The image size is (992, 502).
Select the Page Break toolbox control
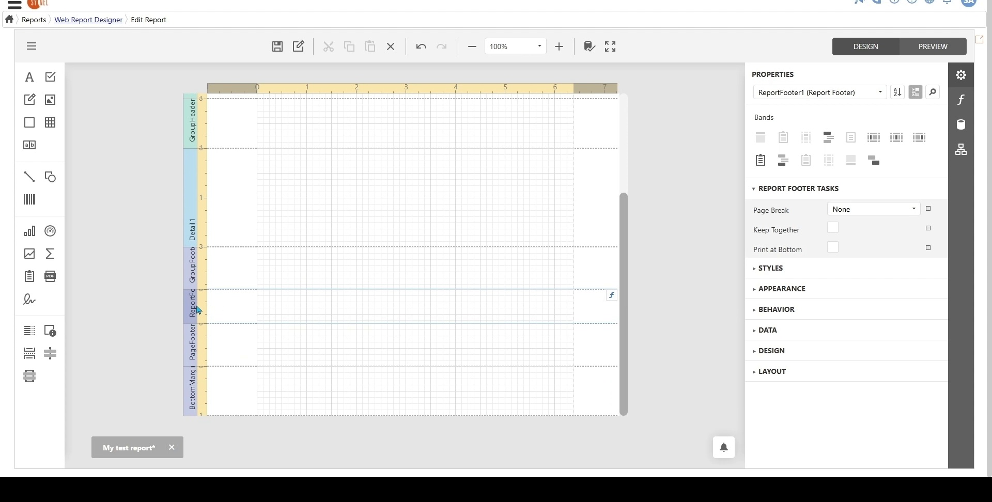[29, 354]
